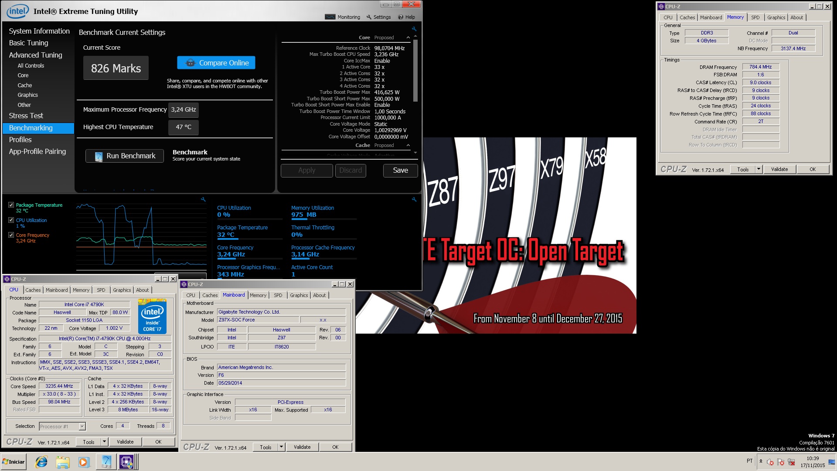Select Advanced Tuning in sidebar
The image size is (837, 471).
pyautogui.click(x=36, y=55)
